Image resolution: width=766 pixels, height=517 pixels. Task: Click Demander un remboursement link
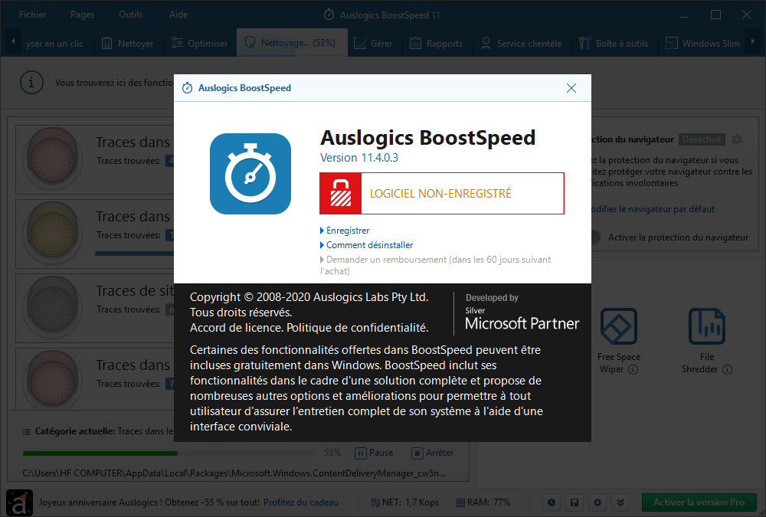tap(435, 265)
